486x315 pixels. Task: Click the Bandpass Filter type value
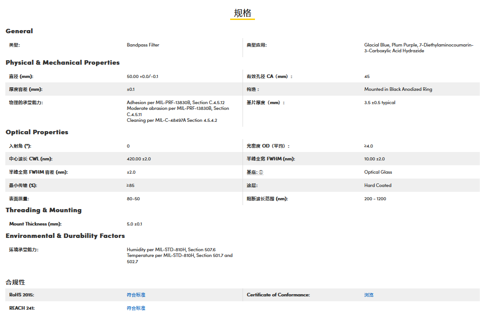[143, 45]
